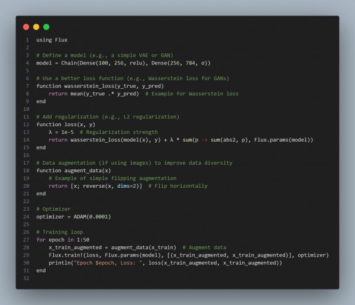Click the comment '# Flip horizontally'

[178, 186]
